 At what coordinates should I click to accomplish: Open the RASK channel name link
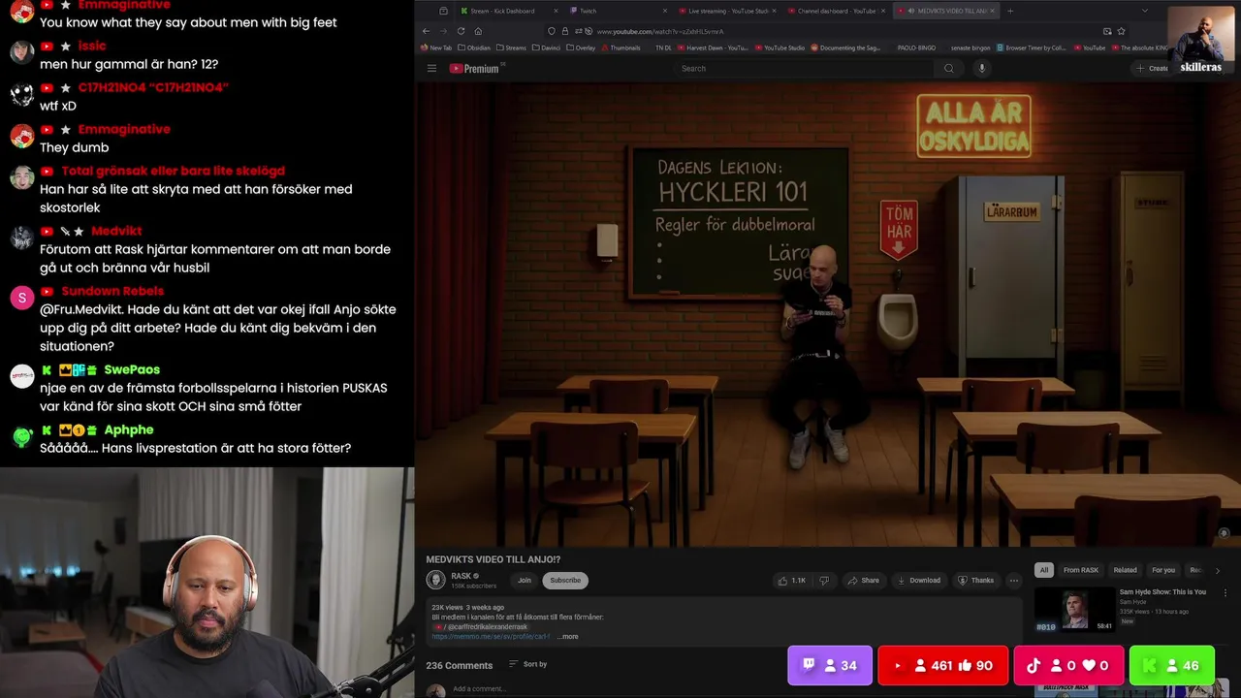[x=461, y=576]
